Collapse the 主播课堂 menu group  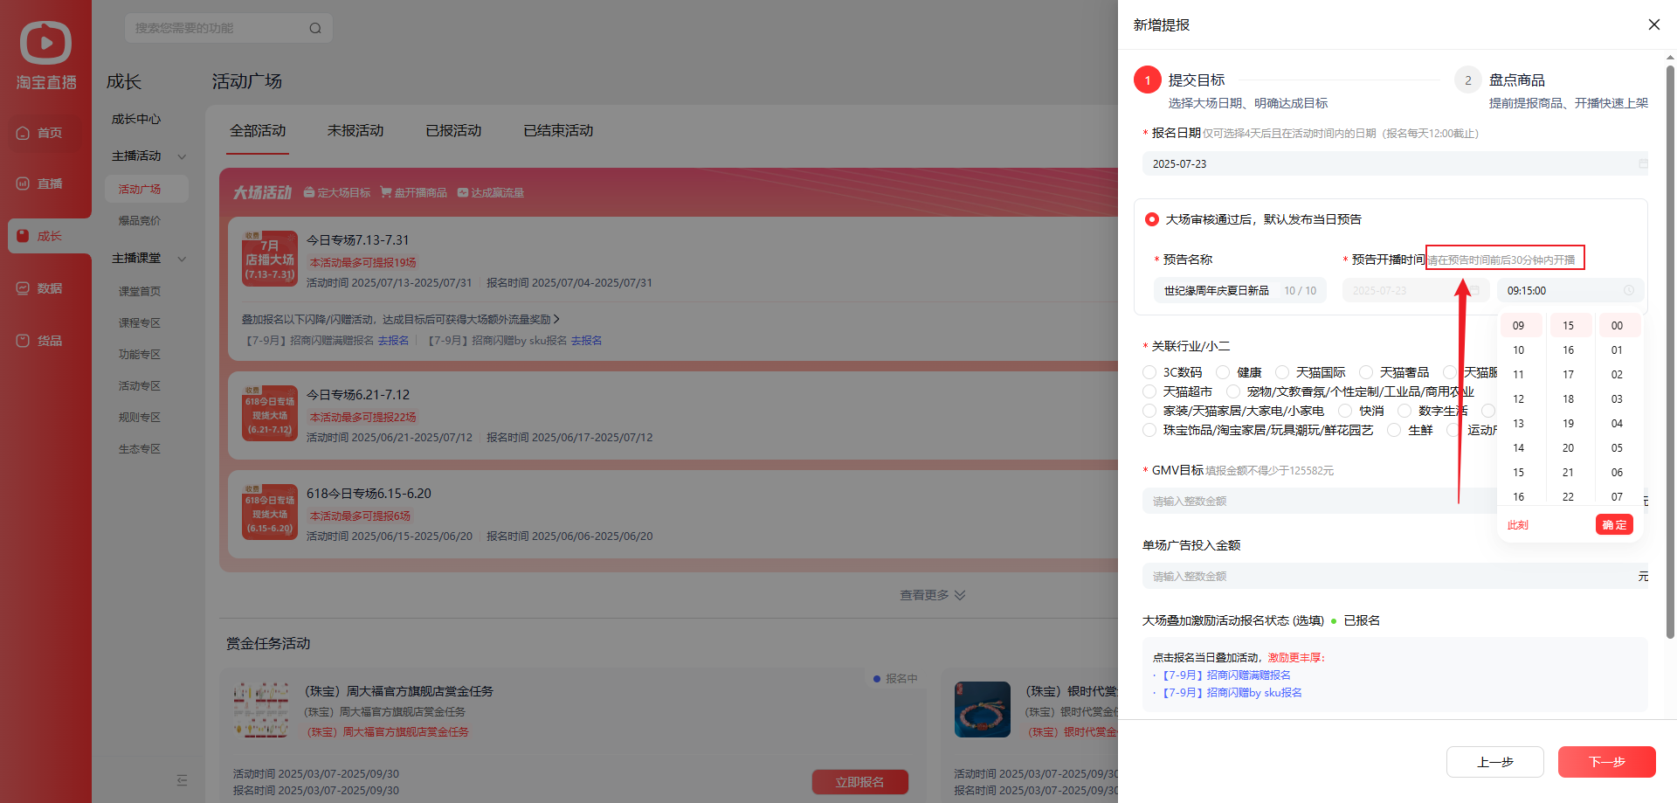pos(182,259)
